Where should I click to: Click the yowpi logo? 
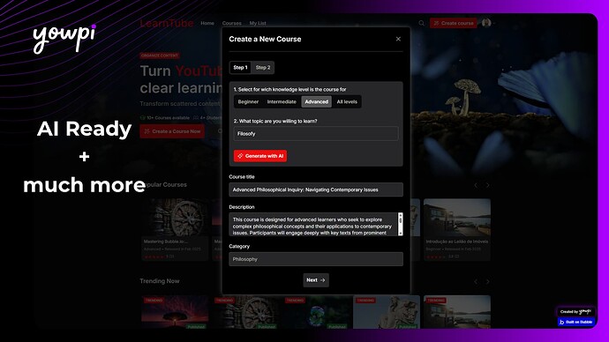(x=64, y=38)
